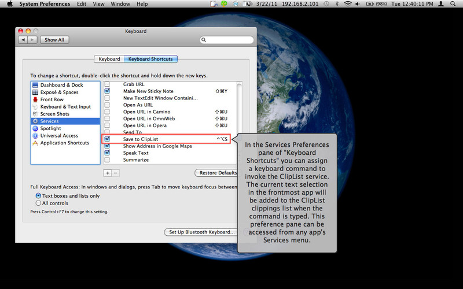Click the minus remove shortcut button

(x=116, y=173)
